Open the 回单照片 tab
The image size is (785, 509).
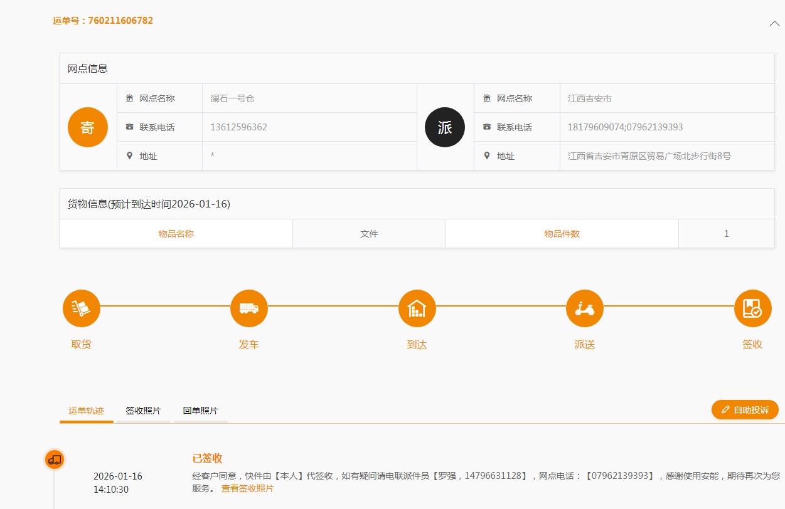click(x=200, y=411)
